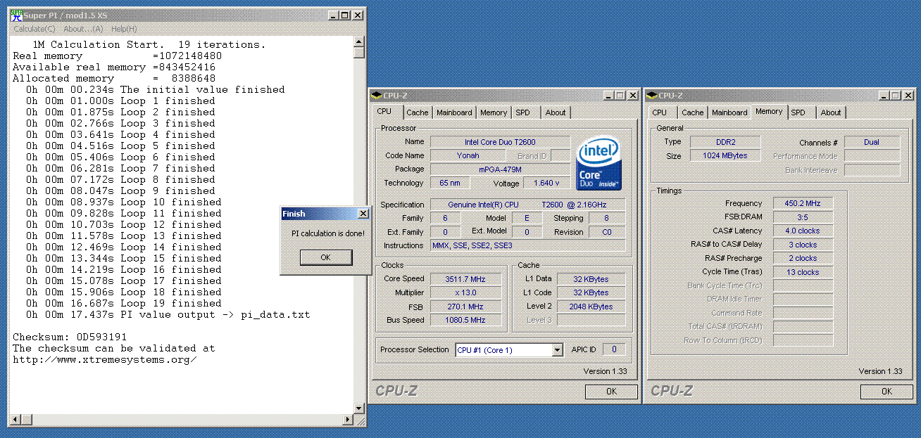Click the RAS# Precharge value 2 clocks
The image size is (921, 438).
[x=803, y=258]
